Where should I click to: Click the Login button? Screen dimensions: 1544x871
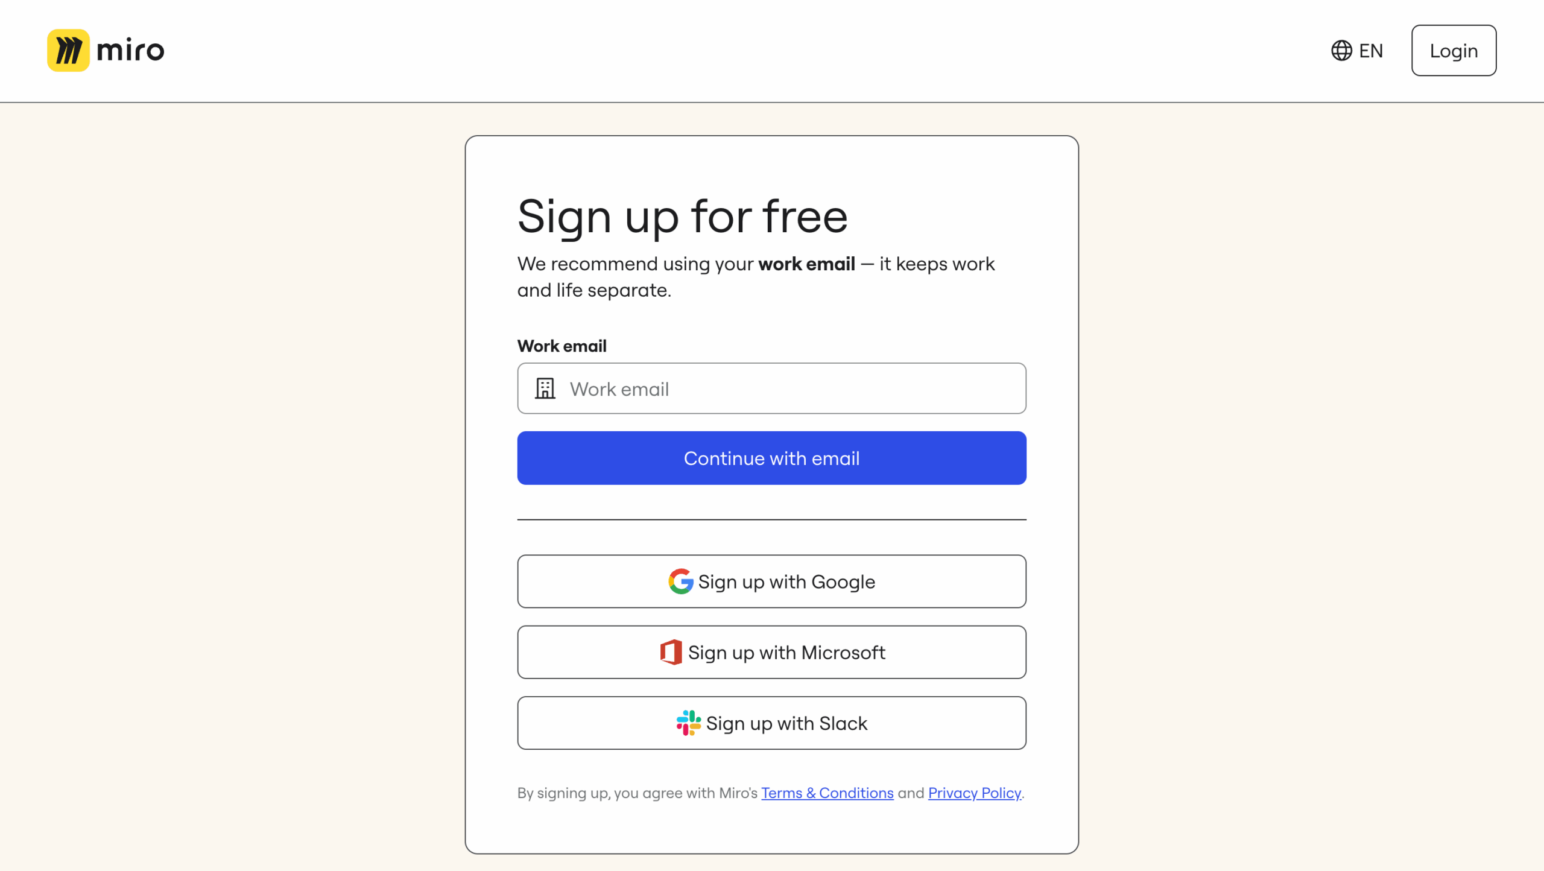[x=1454, y=51]
